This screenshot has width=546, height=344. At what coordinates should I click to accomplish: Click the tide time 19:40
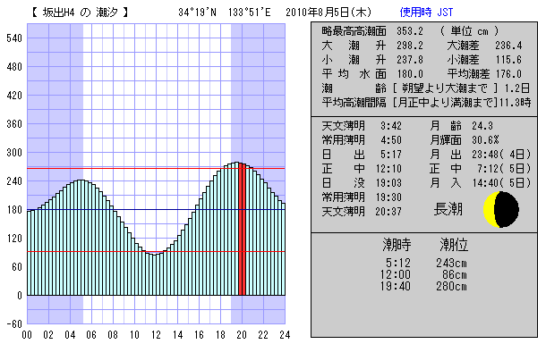pos(396,286)
